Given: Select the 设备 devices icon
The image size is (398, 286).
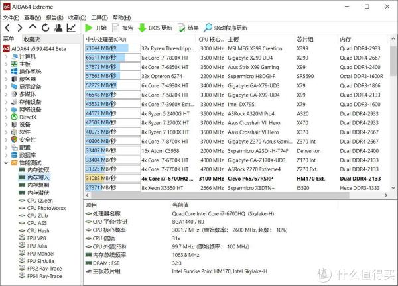Looking at the screenshot, I should [x=14, y=124].
